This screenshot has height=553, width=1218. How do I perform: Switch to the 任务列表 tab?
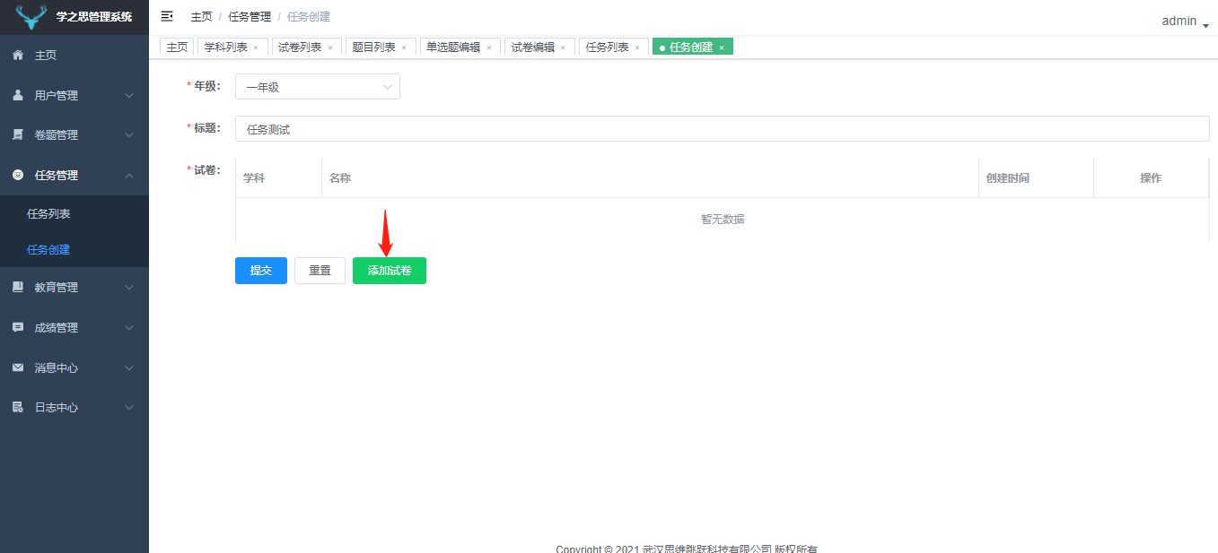click(607, 46)
